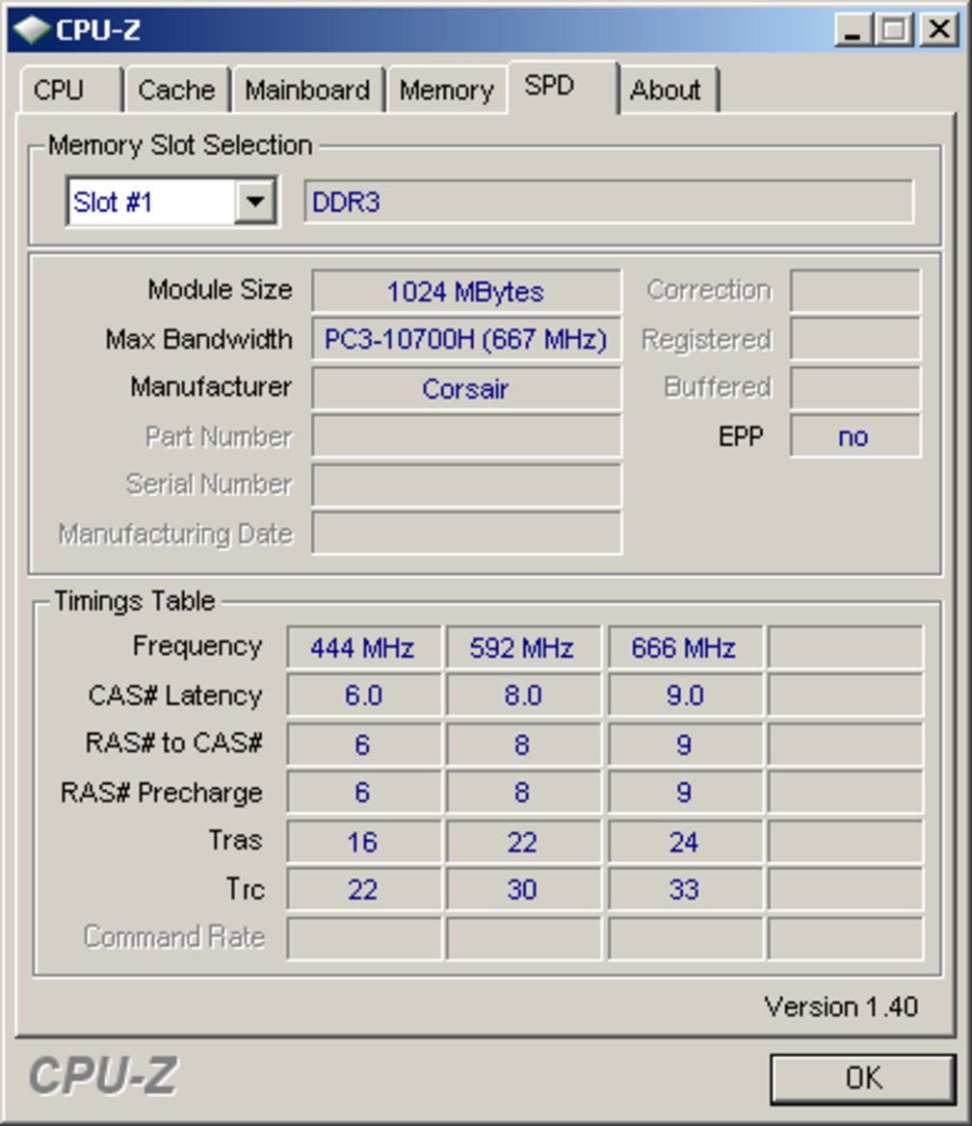Go to the Memory tab

(x=446, y=90)
